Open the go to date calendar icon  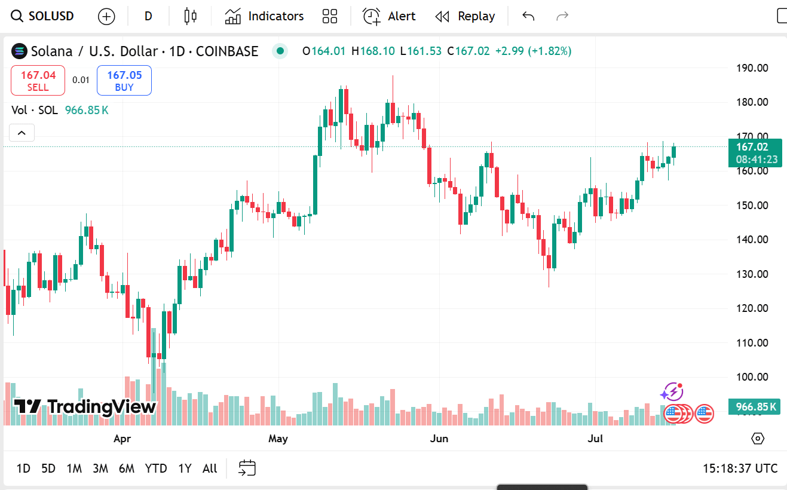point(247,468)
